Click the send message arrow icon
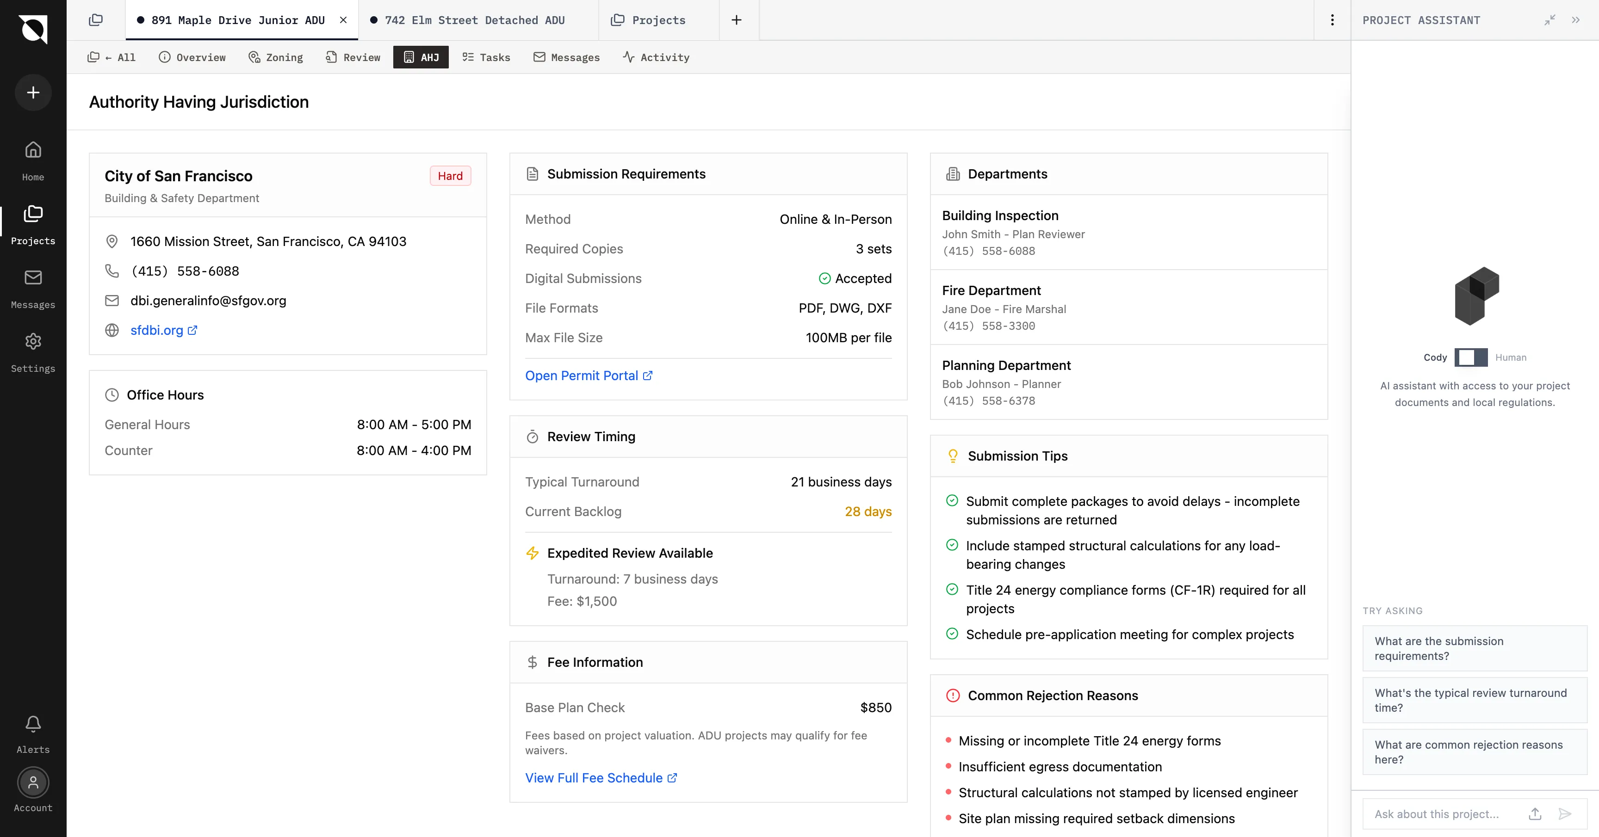Image resolution: width=1599 pixels, height=837 pixels. pyautogui.click(x=1565, y=814)
